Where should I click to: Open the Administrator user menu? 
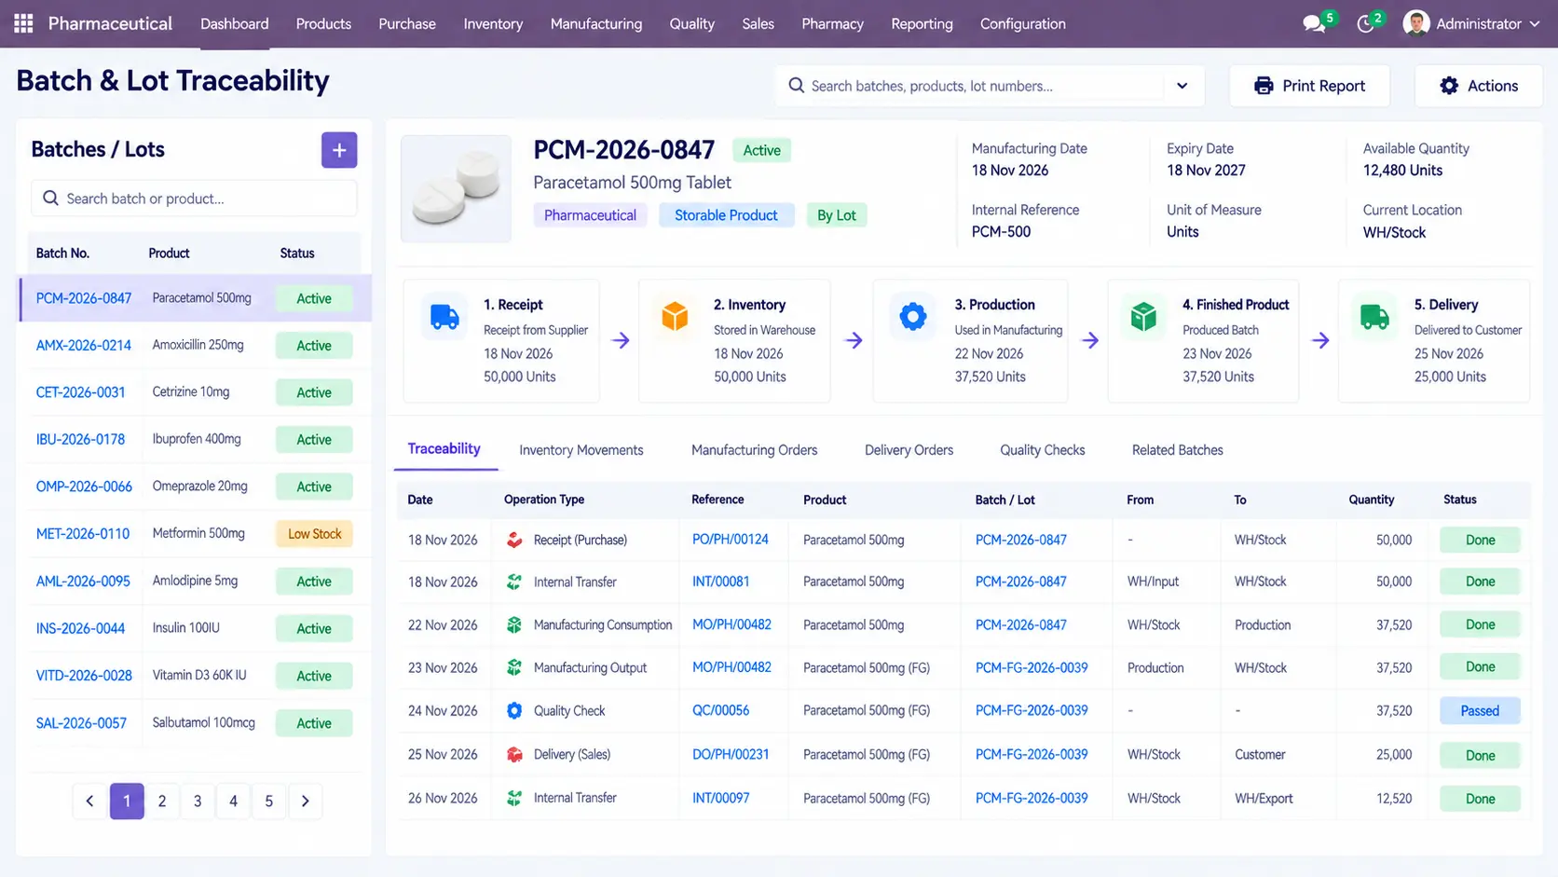[x=1471, y=23]
